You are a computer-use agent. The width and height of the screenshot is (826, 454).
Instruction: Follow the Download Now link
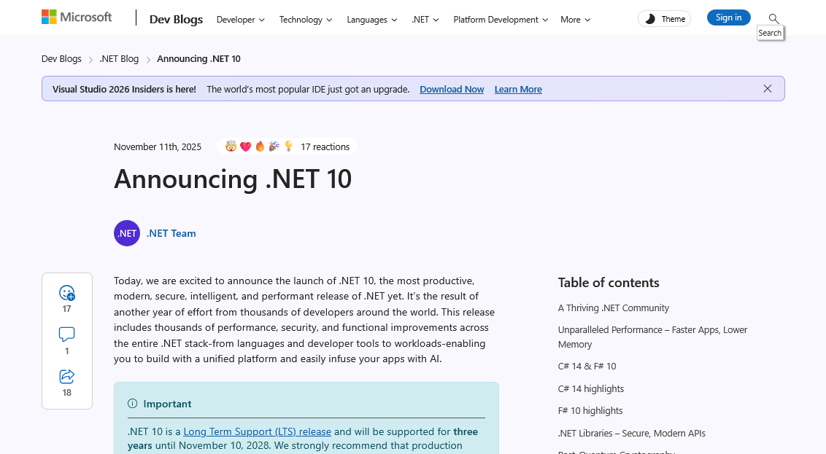tap(452, 89)
